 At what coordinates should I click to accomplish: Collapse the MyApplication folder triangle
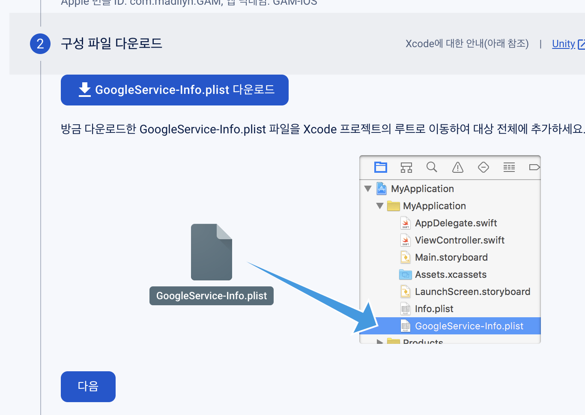click(380, 206)
